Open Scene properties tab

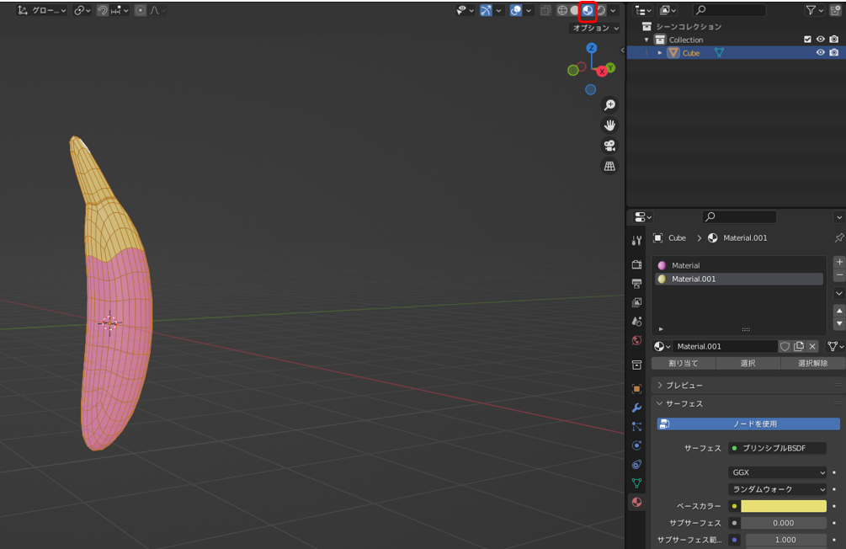(x=636, y=321)
